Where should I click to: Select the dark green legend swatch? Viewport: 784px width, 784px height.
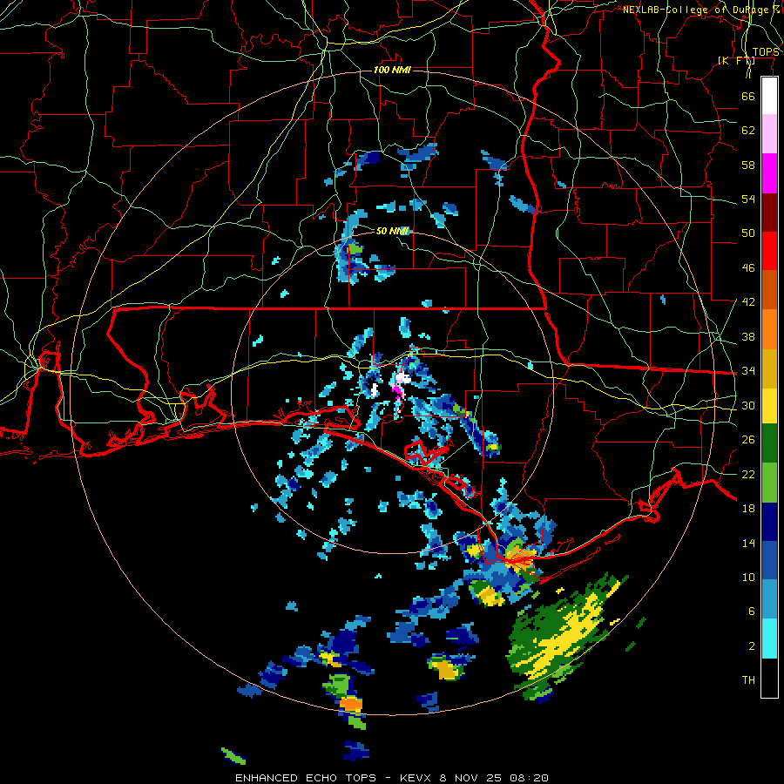(x=769, y=443)
